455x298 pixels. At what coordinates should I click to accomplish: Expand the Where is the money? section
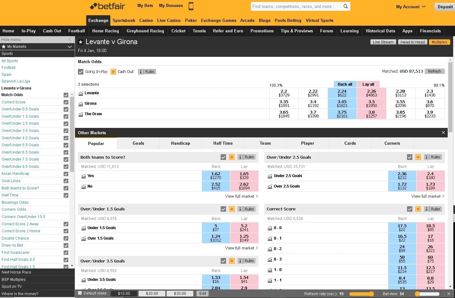tap(37, 294)
